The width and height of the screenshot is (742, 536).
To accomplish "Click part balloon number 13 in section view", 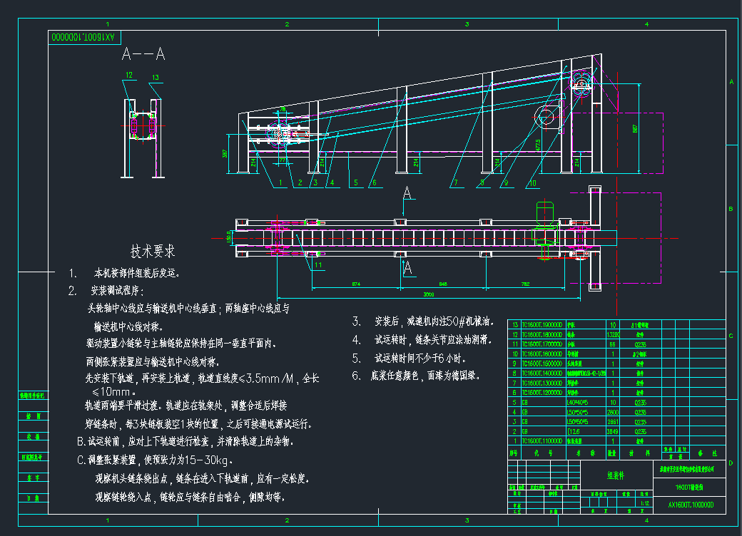I will click(155, 77).
